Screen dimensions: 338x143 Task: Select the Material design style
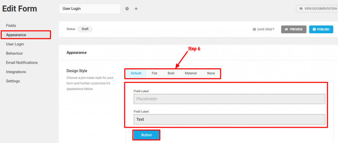(x=191, y=73)
